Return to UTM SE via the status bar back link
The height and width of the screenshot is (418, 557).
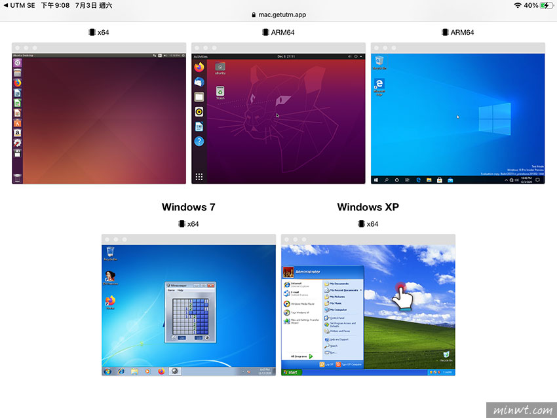(x=19, y=5)
